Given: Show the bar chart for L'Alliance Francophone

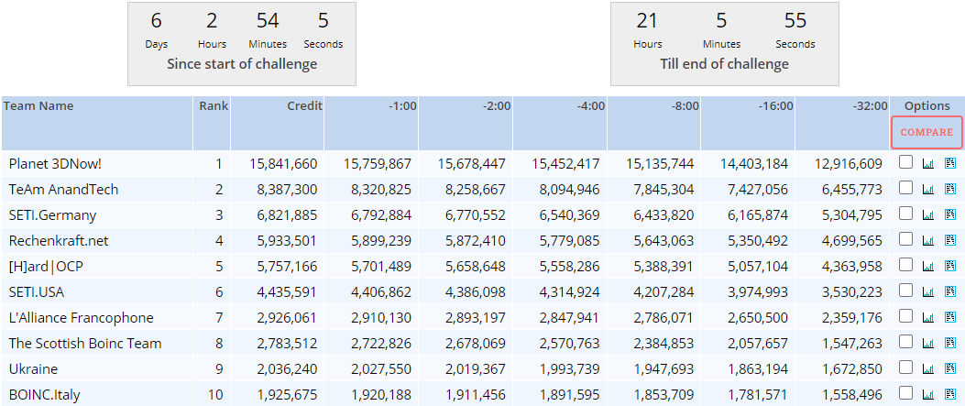Looking at the screenshot, I should (927, 317).
